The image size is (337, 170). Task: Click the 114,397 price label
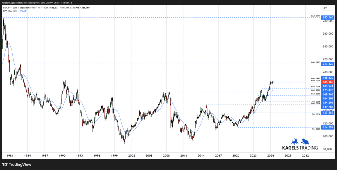[x=328, y=127]
